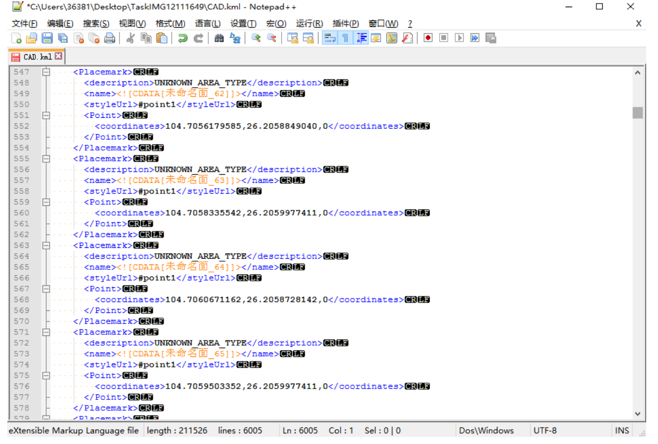Click the vertical scrollbar down arrow
658x444 pixels.
637,414
